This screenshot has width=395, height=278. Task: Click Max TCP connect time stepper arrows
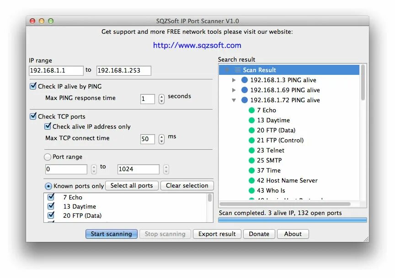click(x=161, y=139)
